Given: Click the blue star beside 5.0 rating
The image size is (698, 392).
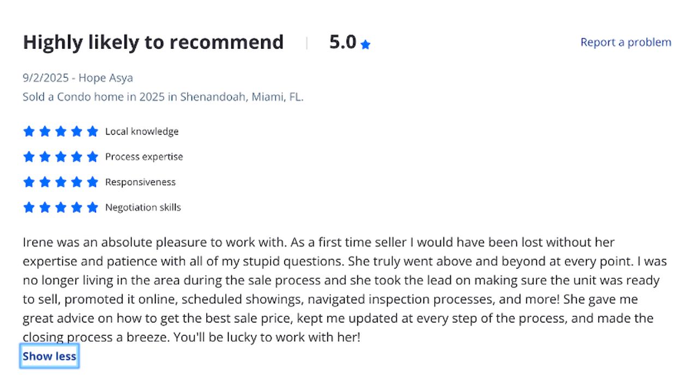Looking at the screenshot, I should coord(365,45).
